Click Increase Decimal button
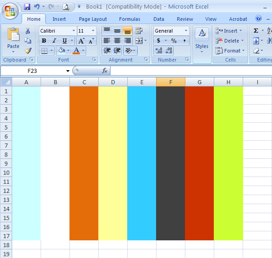The height and width of the screenshot is (258, 272). pos(159,51)
